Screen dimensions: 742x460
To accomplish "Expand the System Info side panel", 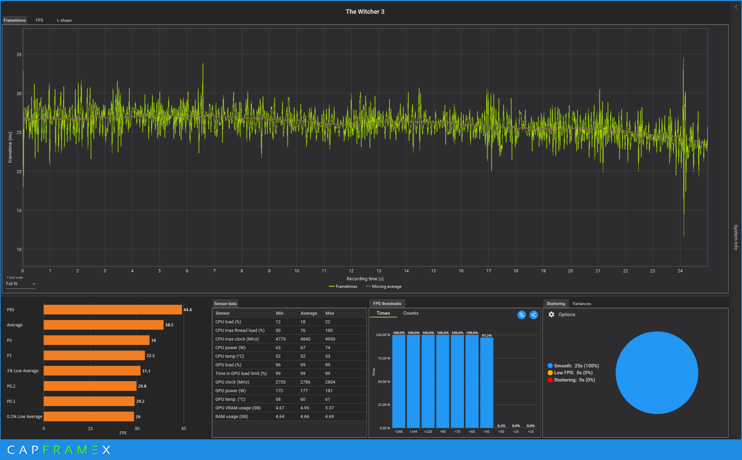I will [736, 237].
